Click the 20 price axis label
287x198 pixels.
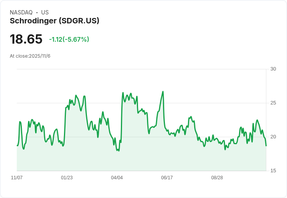pyautogui.click(x=273, y=137)
